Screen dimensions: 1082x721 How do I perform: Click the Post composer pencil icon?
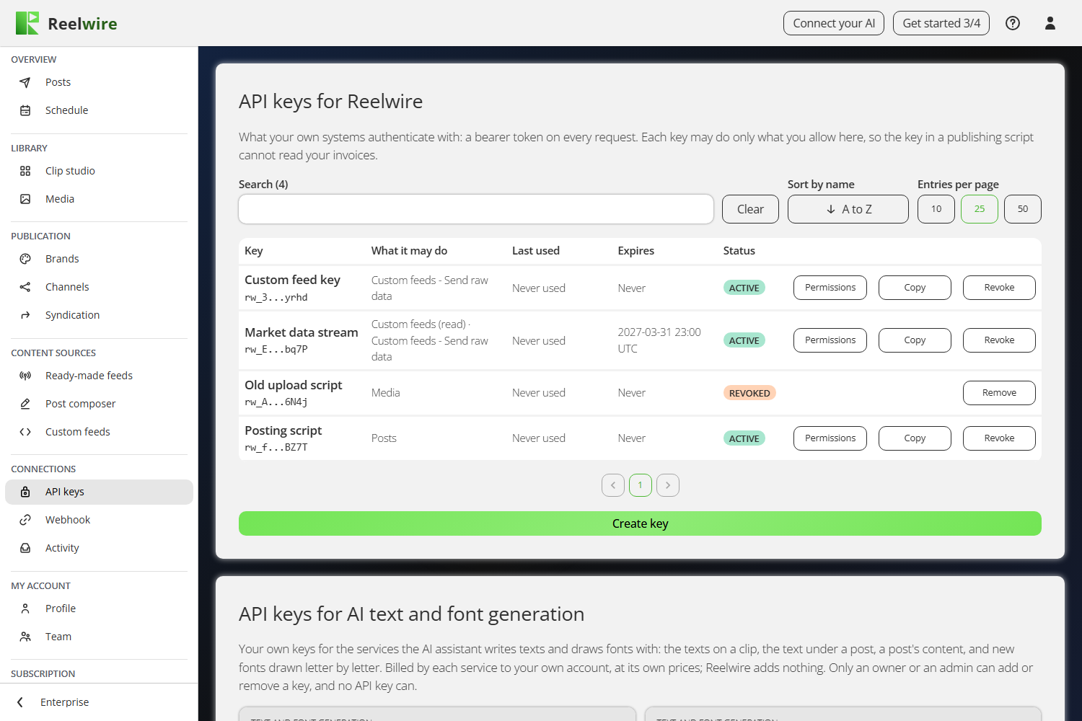(25, 404)
